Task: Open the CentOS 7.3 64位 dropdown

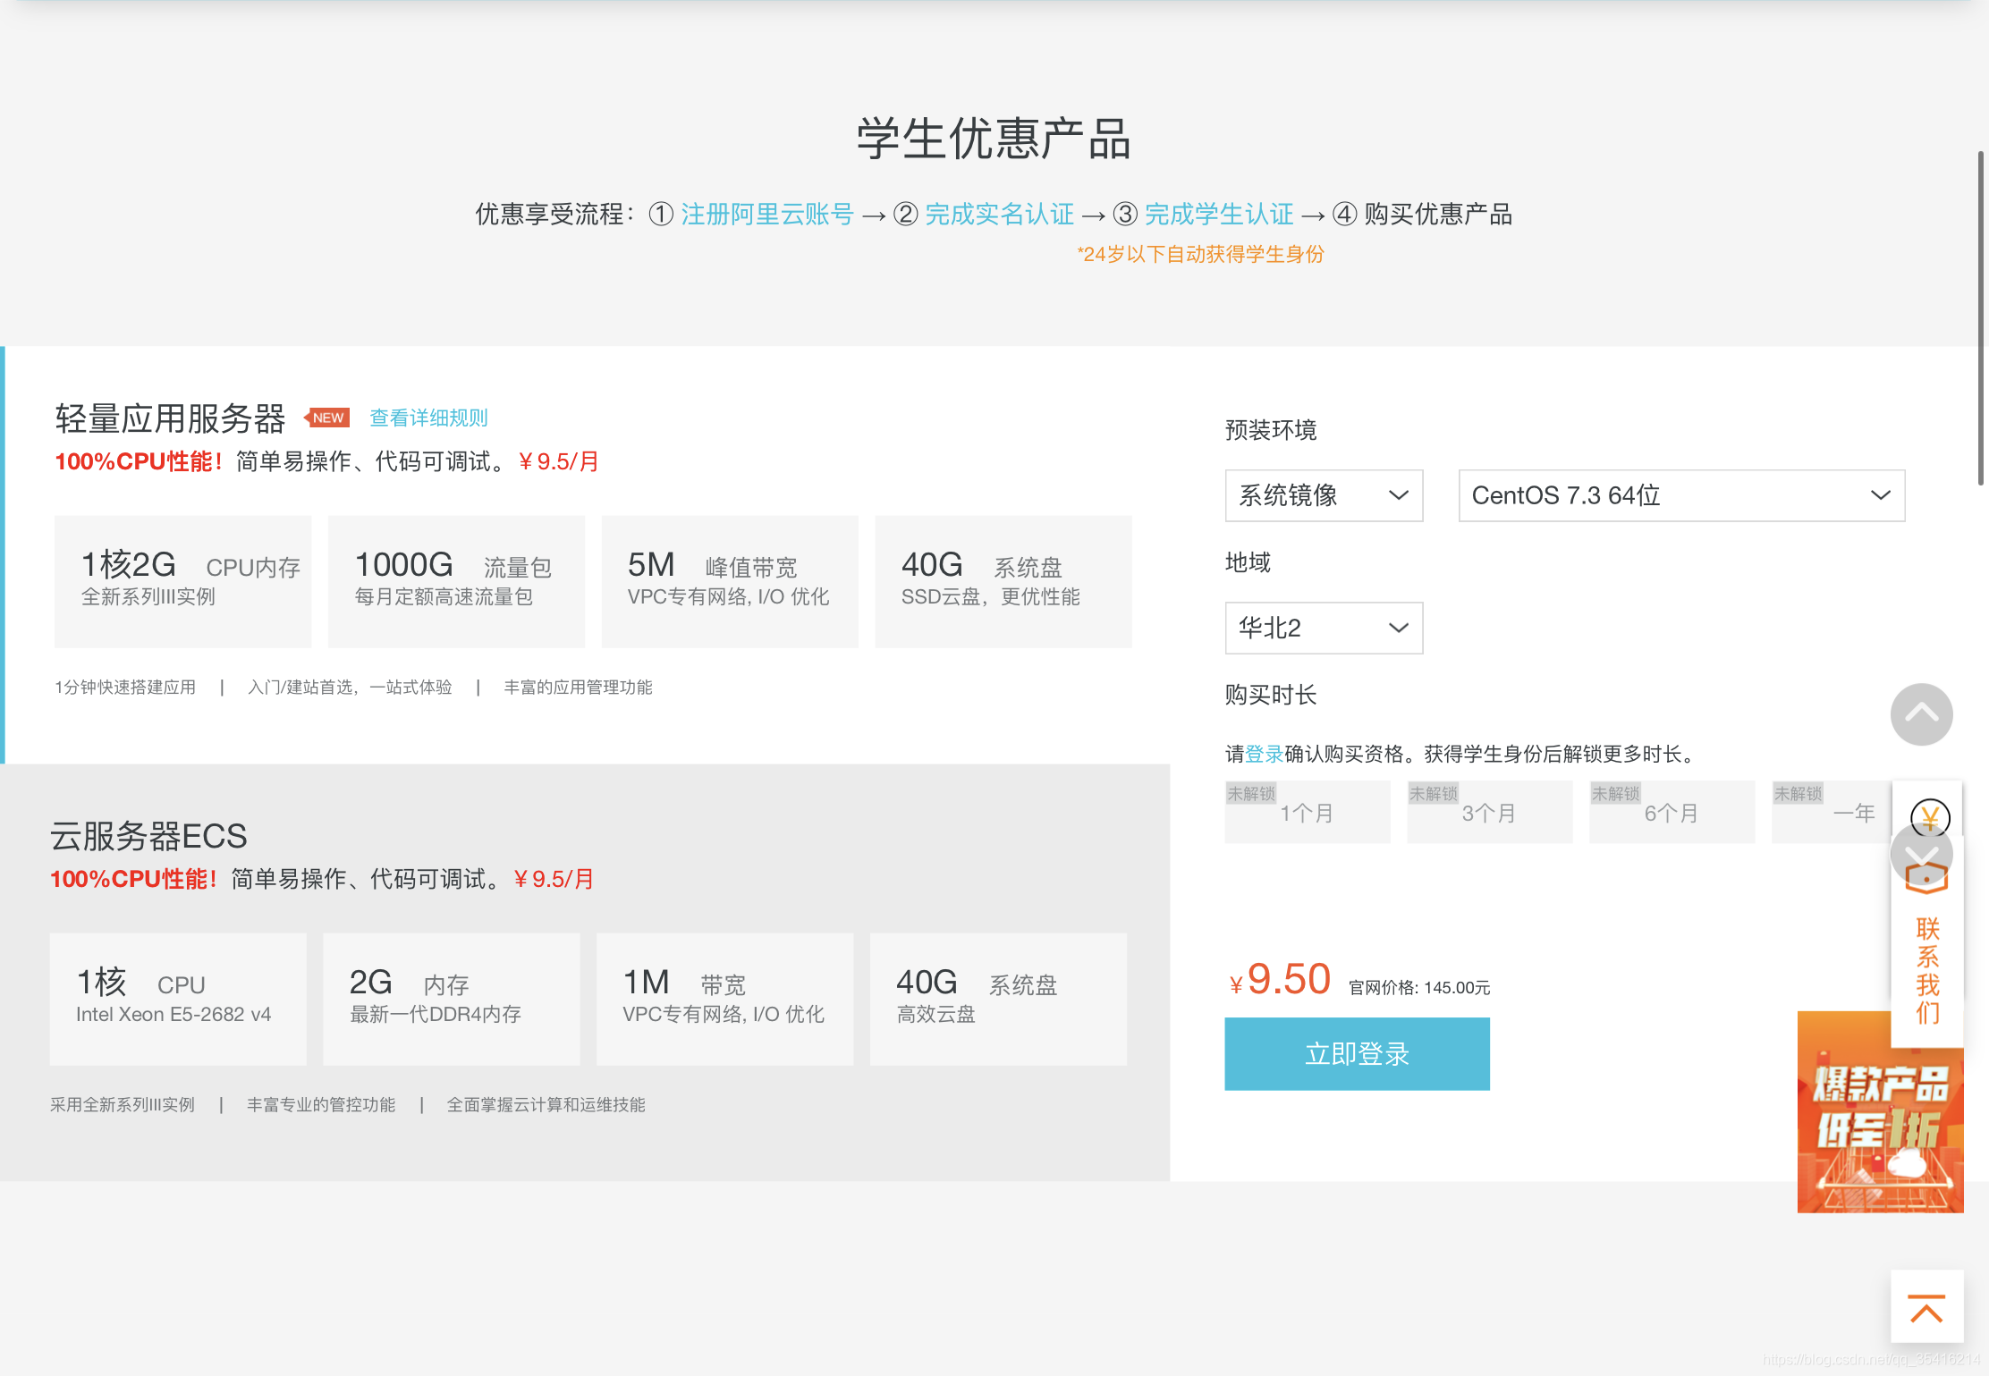Action: pos(1681,495)
